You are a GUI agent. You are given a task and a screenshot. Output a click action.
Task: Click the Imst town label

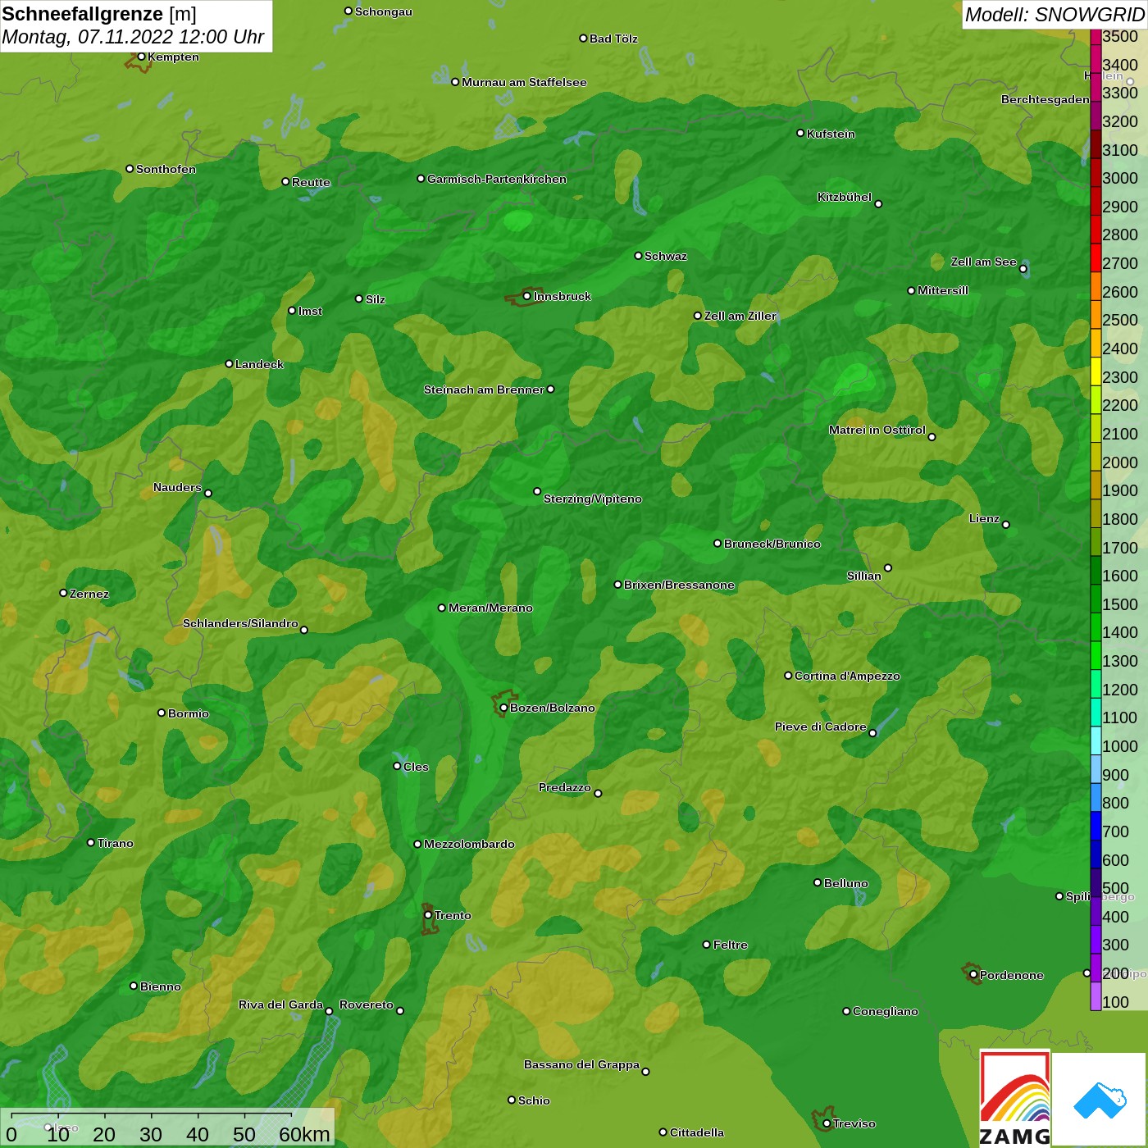pos(310,311)
